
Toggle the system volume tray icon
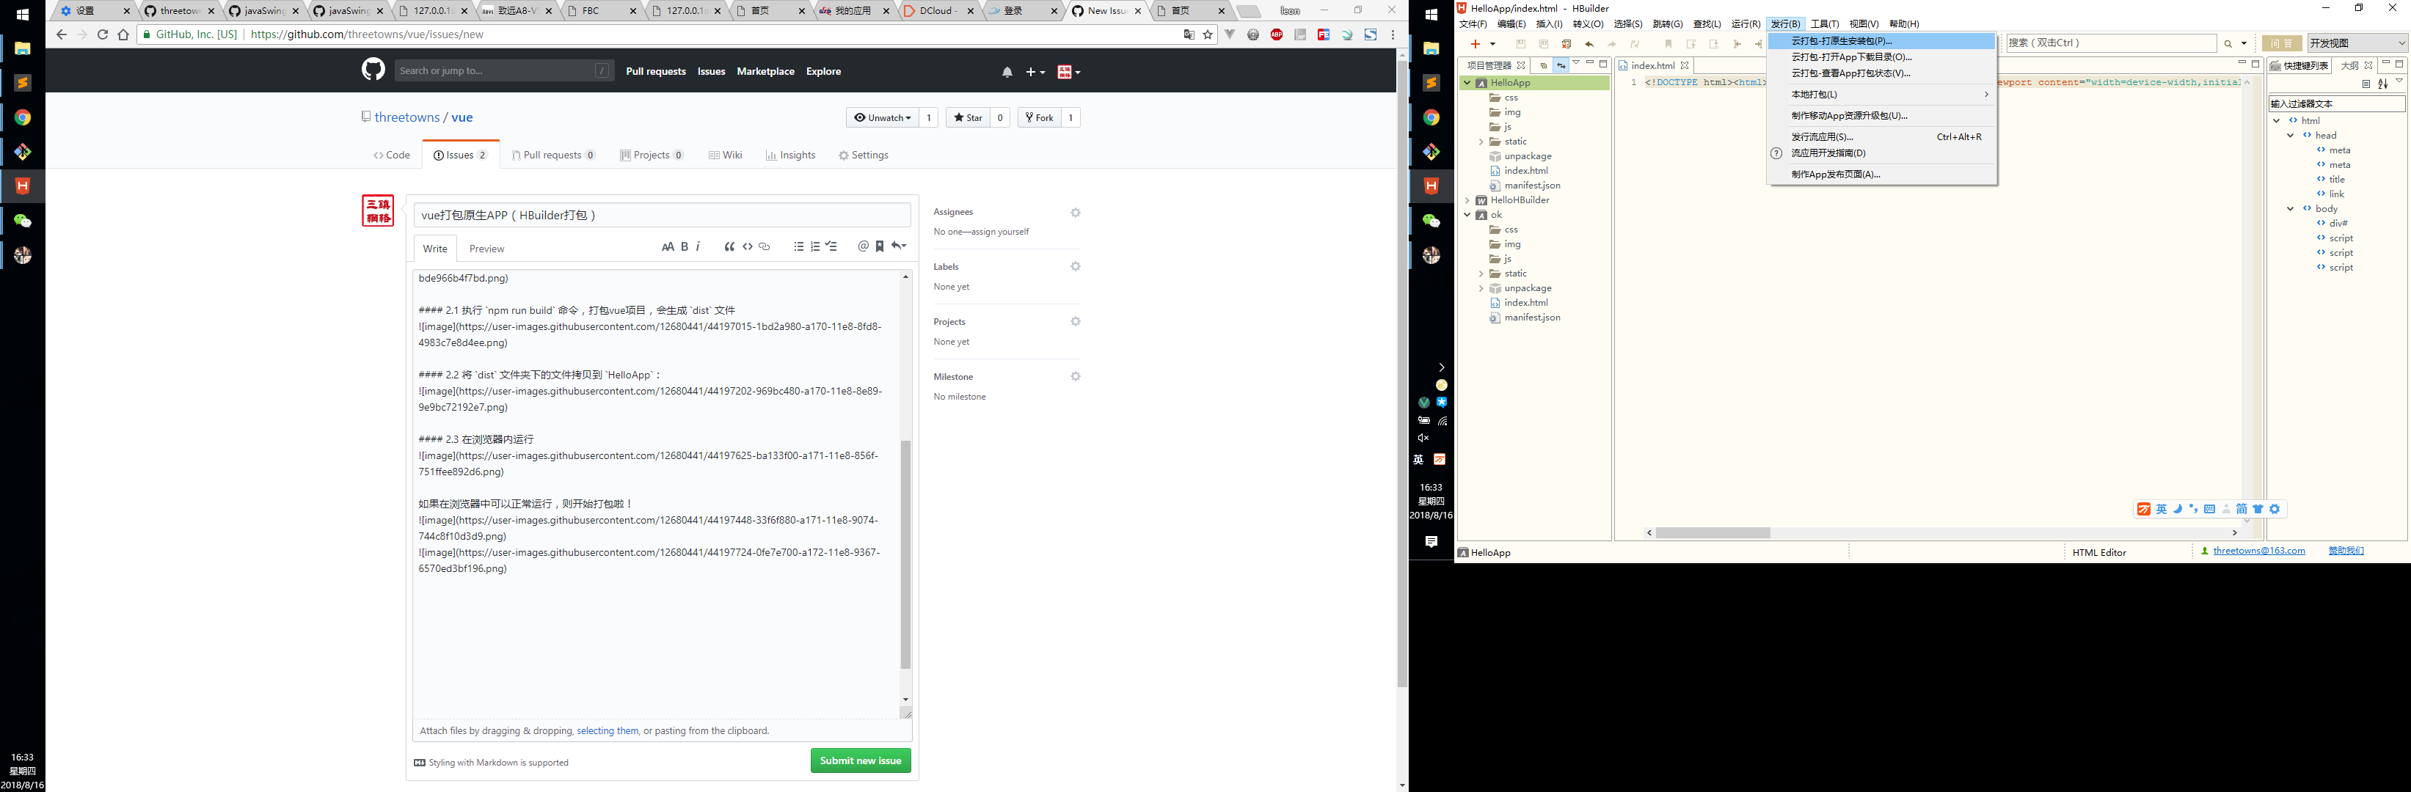tap(1422, 436)
